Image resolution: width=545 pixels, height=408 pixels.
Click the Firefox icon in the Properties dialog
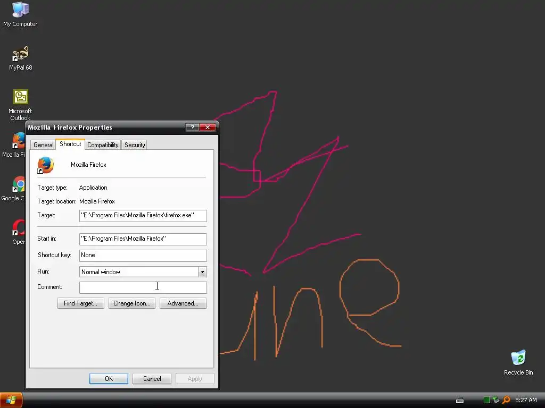tap(46, 165)
